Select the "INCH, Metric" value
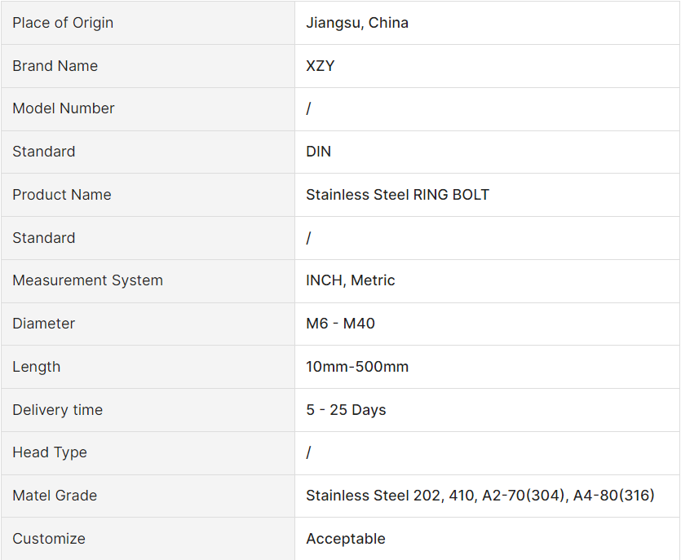This screenshot has width=681, height=560. [x=351, y=280]
